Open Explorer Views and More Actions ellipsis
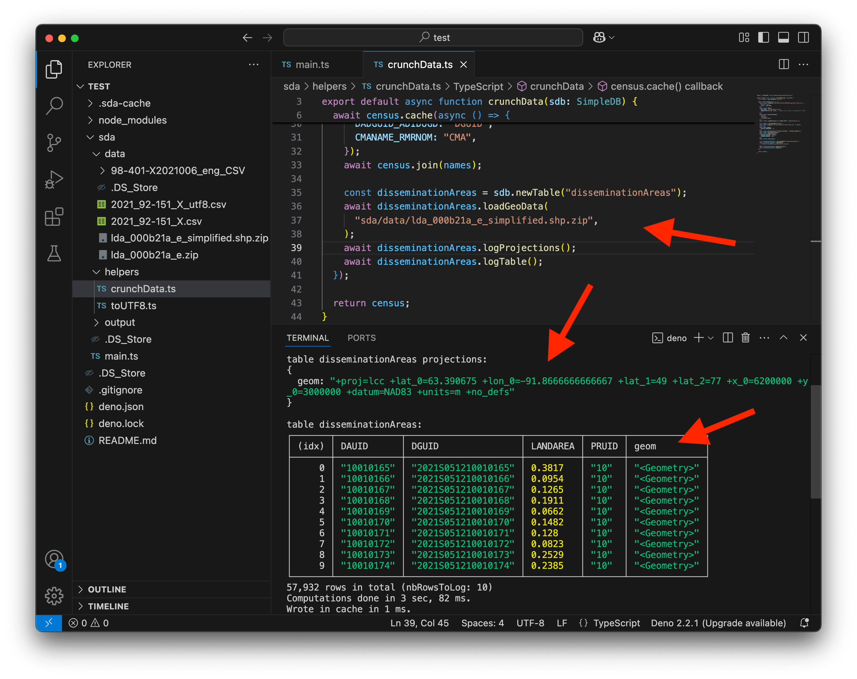This screenshot has width=857, height=679. click(254, 65)
